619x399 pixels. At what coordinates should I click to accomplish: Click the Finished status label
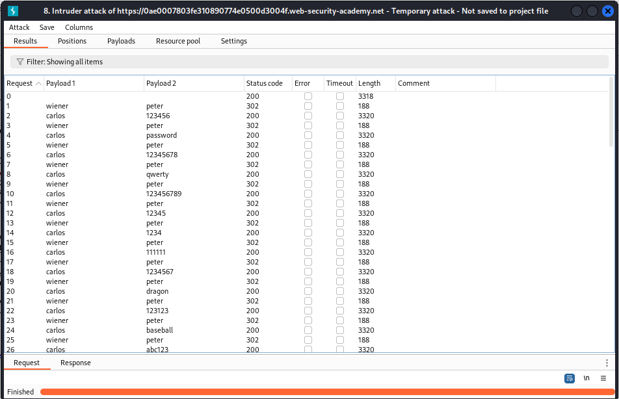[21, 392]
